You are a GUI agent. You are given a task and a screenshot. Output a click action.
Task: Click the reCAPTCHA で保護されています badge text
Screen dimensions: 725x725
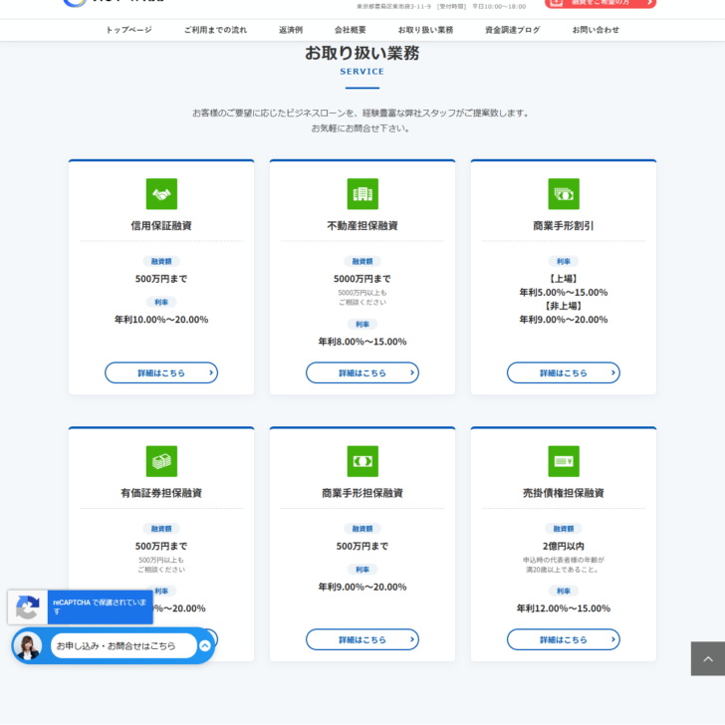(x=100, y=606)
